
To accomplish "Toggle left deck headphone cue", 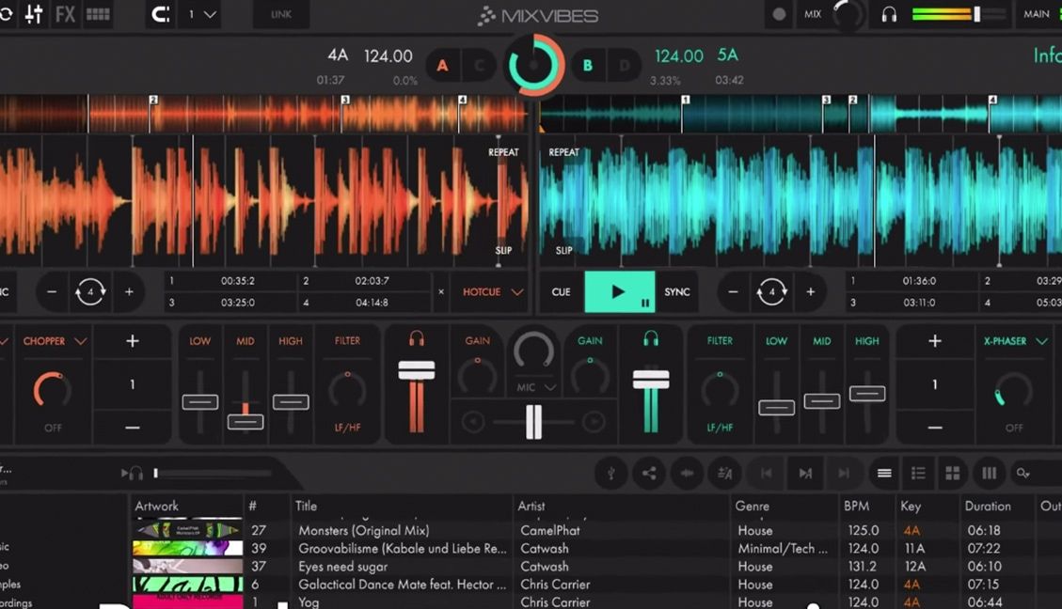I will tap(417, 338).
